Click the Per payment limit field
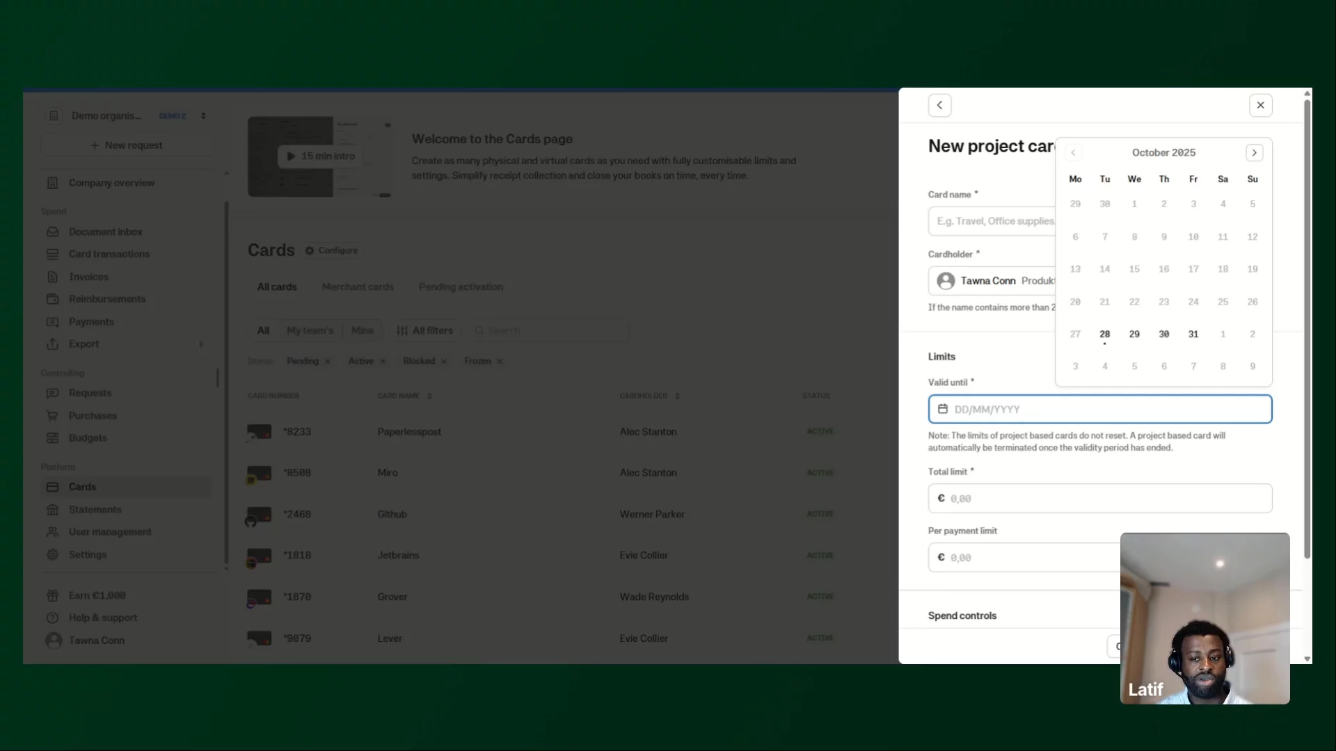The height and width of the screenshot is (751, 1336). pyautogui.click(x=1023, y=558)
